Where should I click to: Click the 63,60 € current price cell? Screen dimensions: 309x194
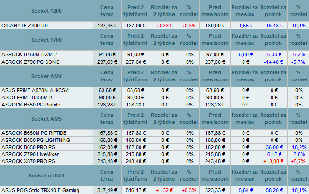click(x=107, y=90)
